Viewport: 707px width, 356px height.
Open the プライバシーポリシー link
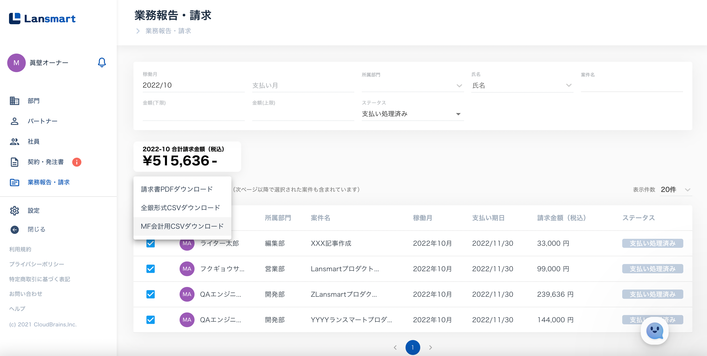37,264
